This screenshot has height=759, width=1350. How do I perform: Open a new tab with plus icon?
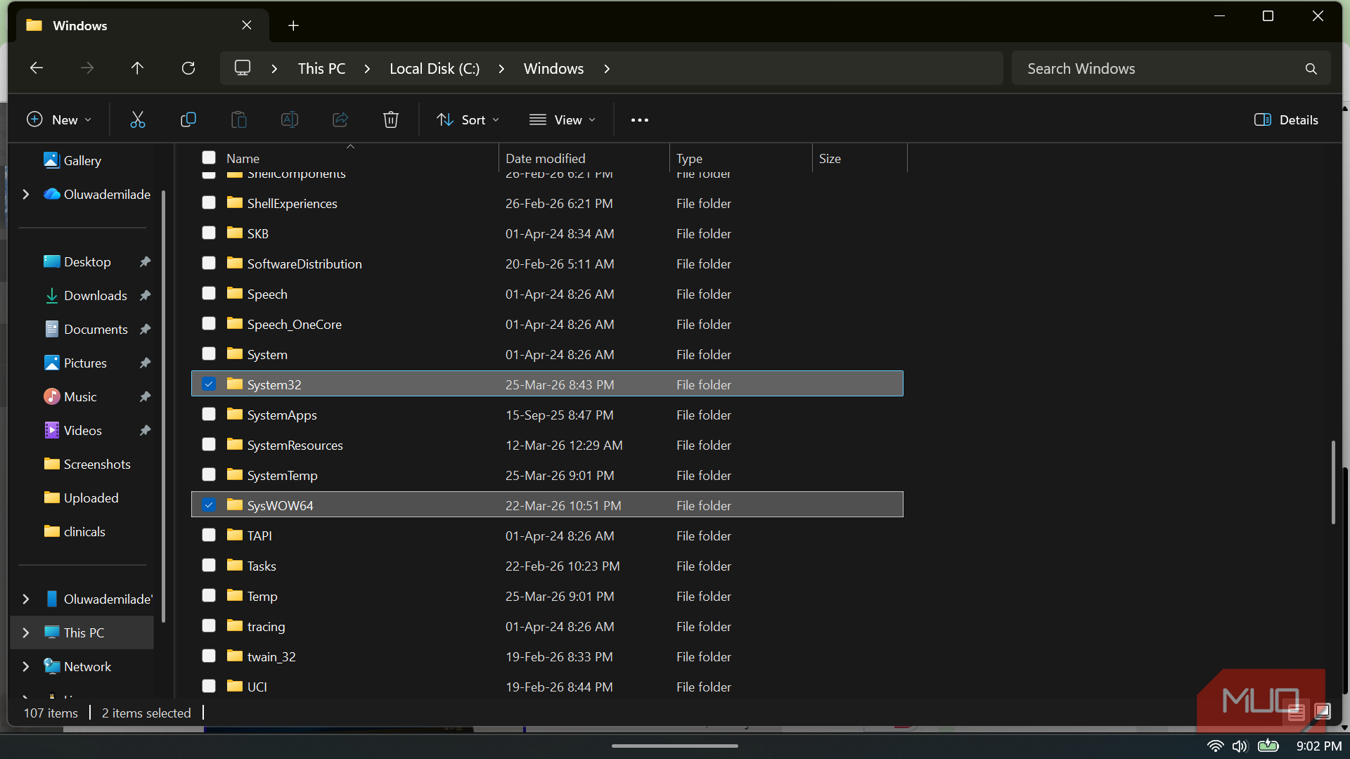(x=293, y=26)
